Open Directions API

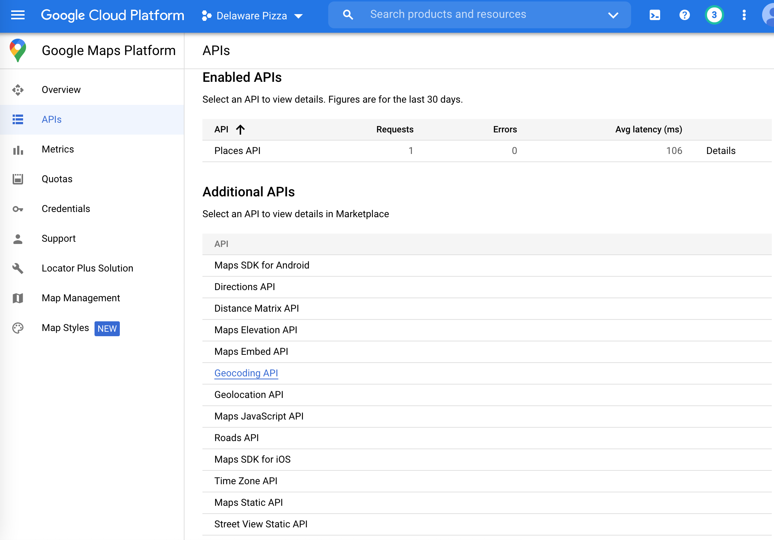[244, 287]
